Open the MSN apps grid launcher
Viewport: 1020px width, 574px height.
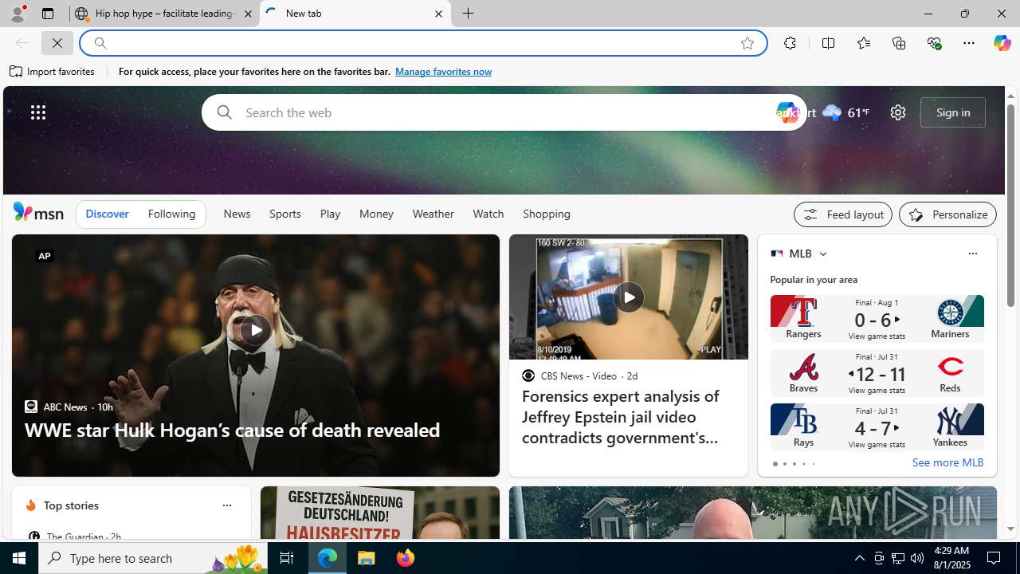pyautogui.click(x=38, y=112)
